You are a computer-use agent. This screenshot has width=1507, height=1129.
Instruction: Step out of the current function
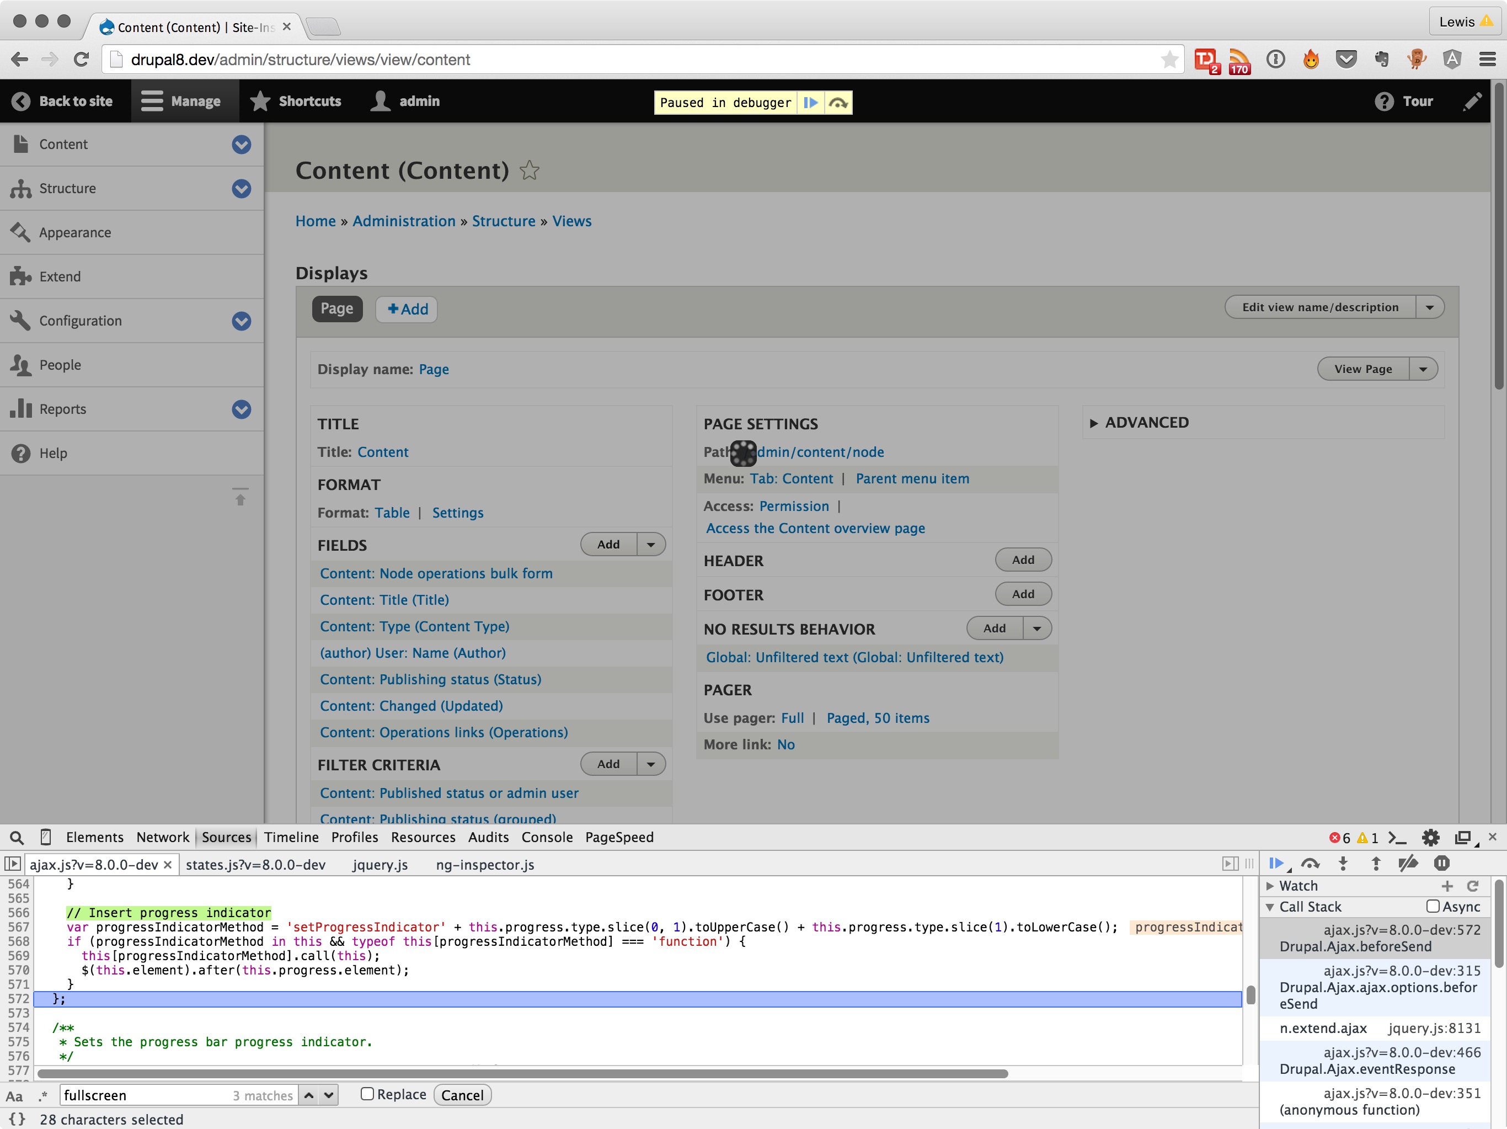pyautogui.click(x=1376, y=864)
